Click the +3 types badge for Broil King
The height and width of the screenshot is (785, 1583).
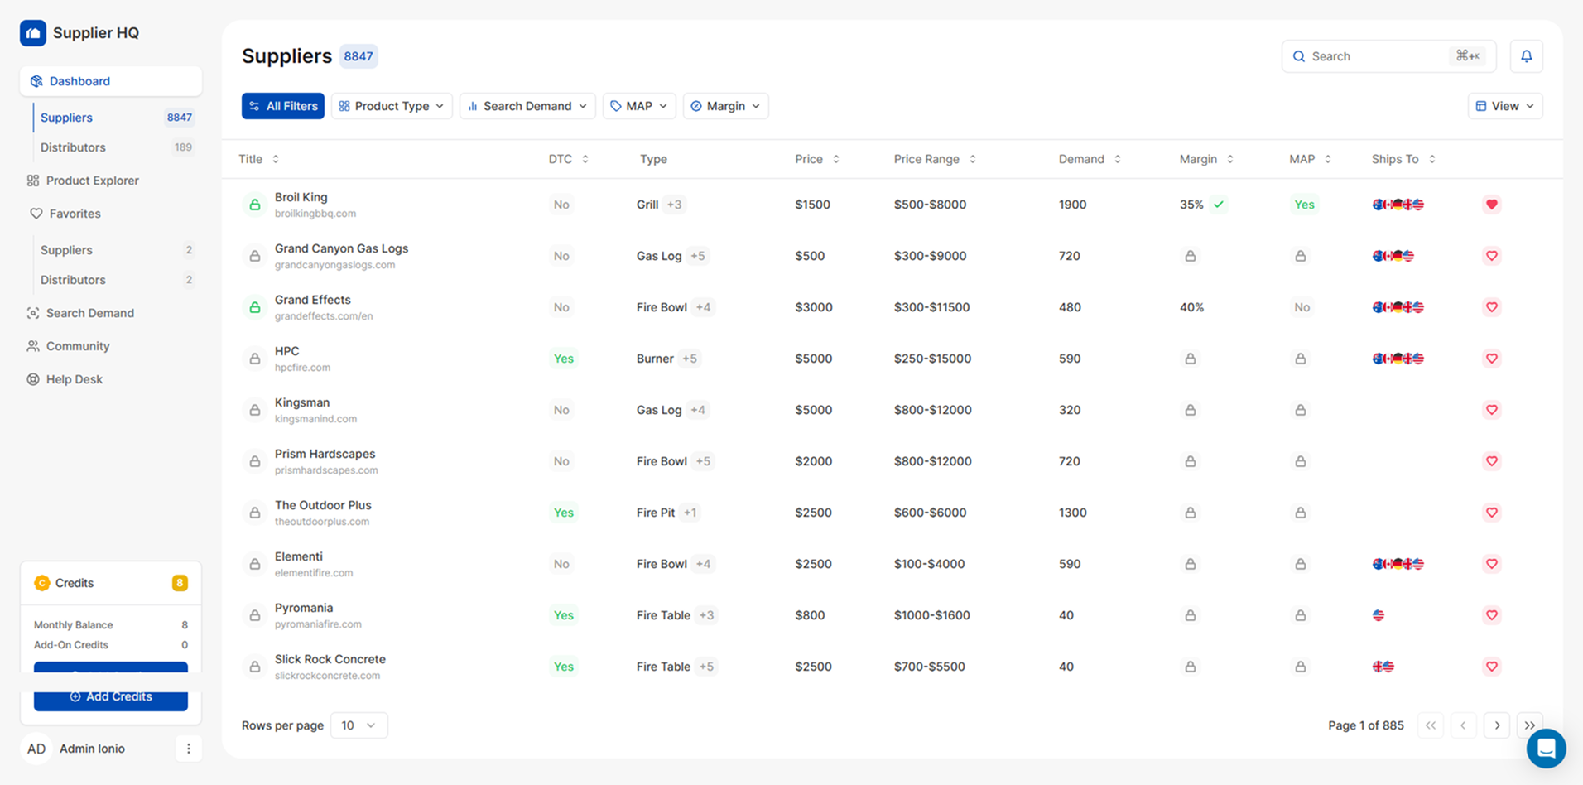coord(674,205)
